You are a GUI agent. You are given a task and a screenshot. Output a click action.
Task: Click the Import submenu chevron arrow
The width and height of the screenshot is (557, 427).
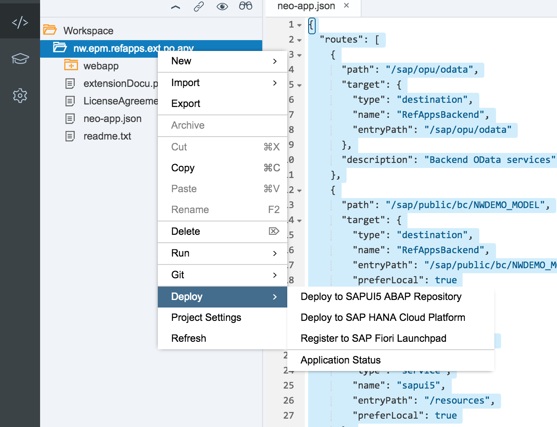(x=275, y=83)
